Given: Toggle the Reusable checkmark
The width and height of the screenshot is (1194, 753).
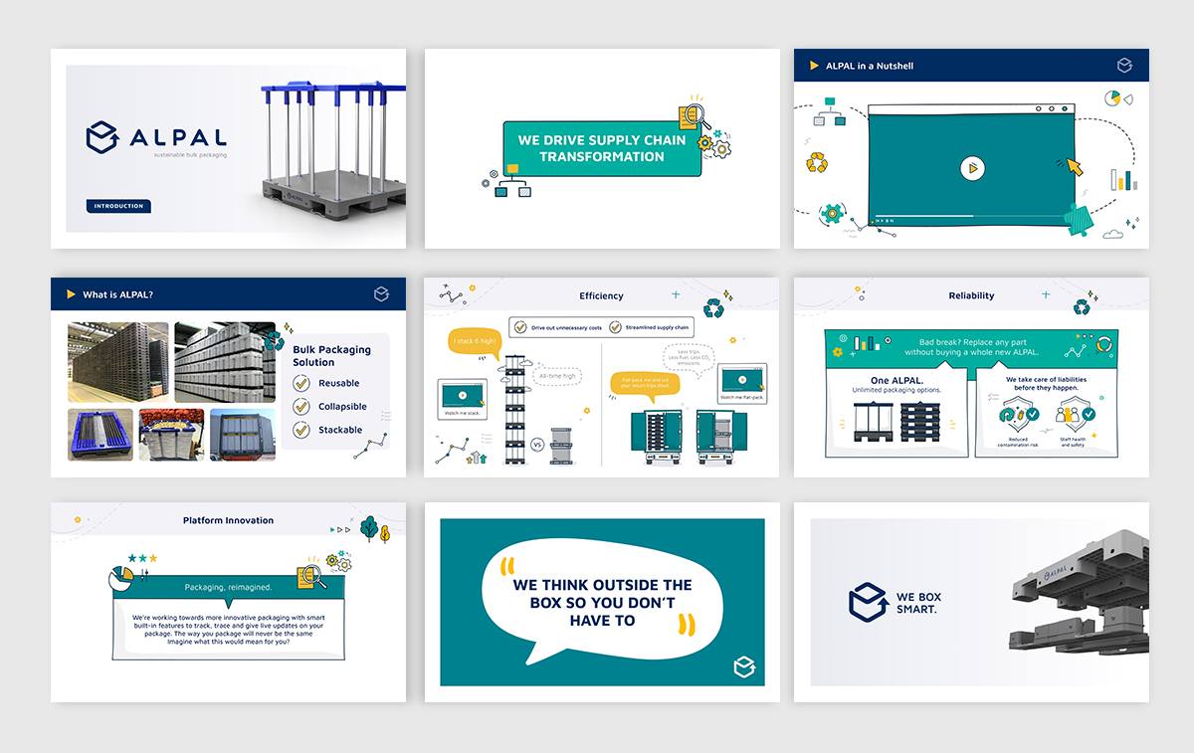Looking at the screenshot, I should point(301,383).
